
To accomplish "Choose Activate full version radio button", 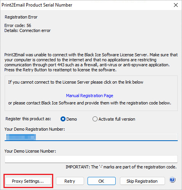I will pyautogui.click(x=95, y=119).
